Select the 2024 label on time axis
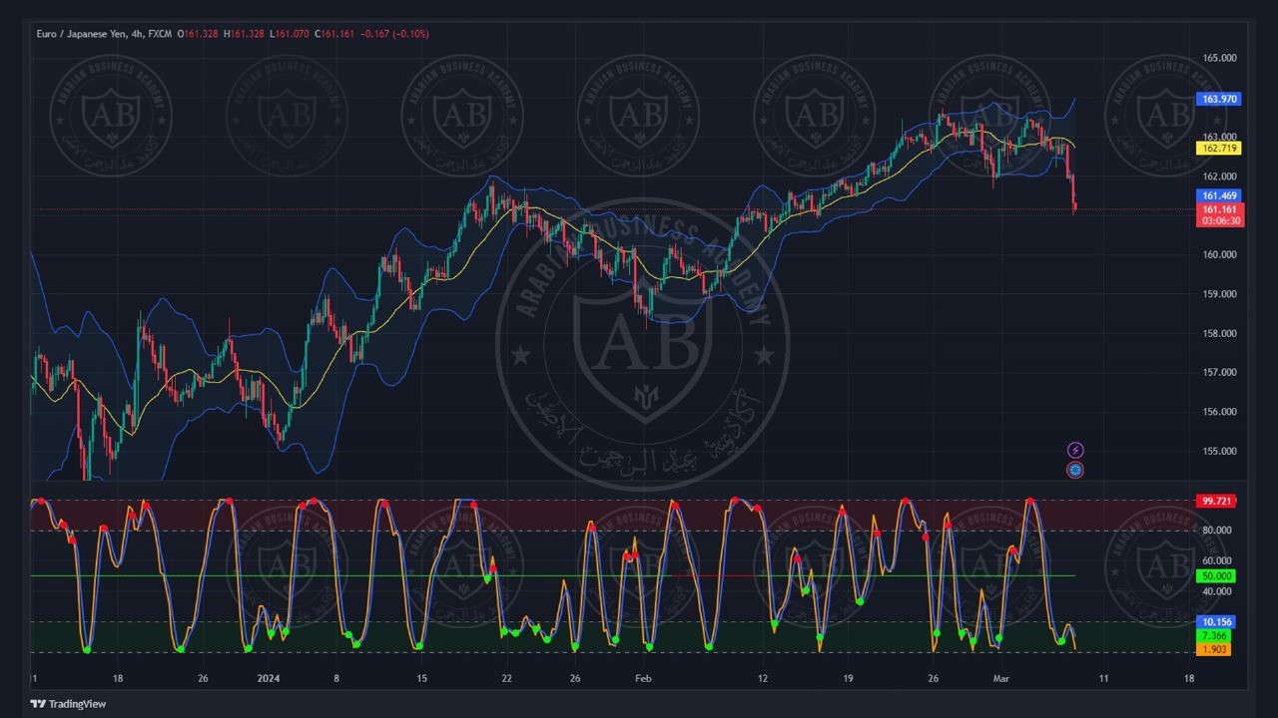The width and height of the screenshot is (1278, 718). click(269, 679)
